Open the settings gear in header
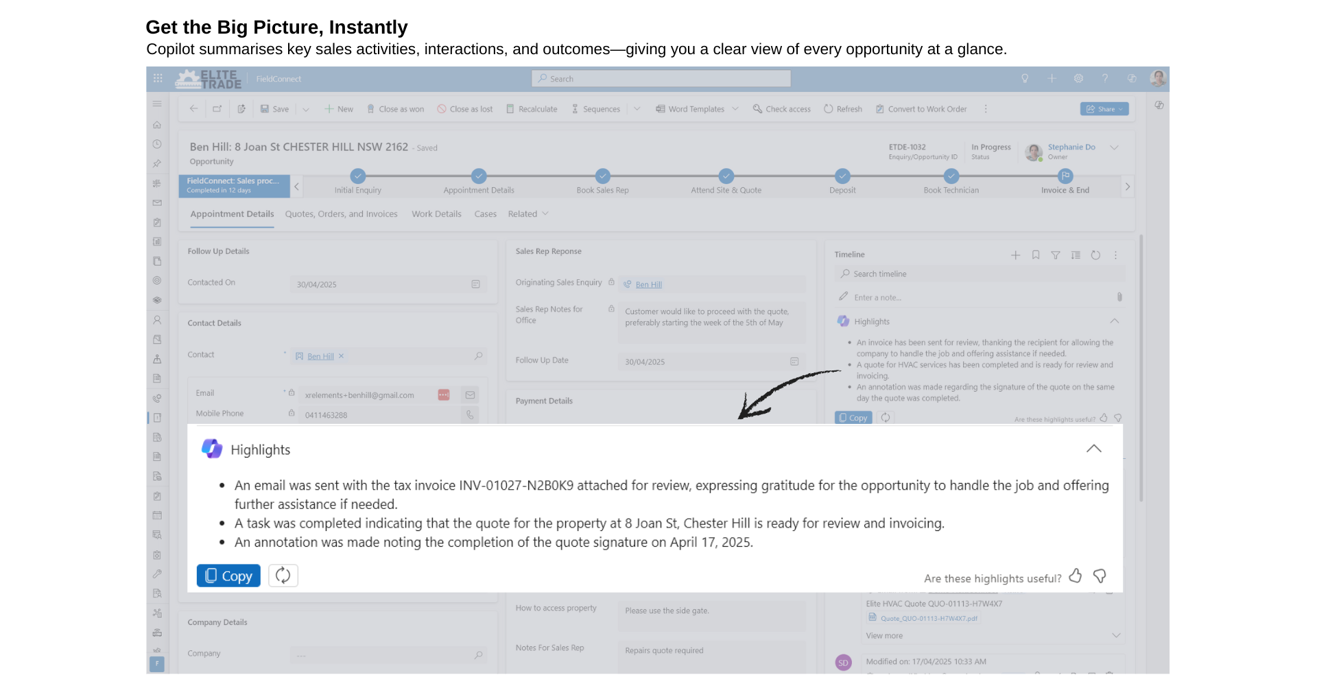This screenshot has height=686, width=1317. (x=1078, y=78)
